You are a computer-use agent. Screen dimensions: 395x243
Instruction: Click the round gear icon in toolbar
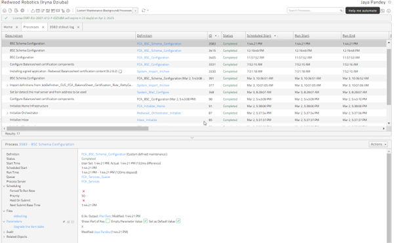tap(22, 11)
